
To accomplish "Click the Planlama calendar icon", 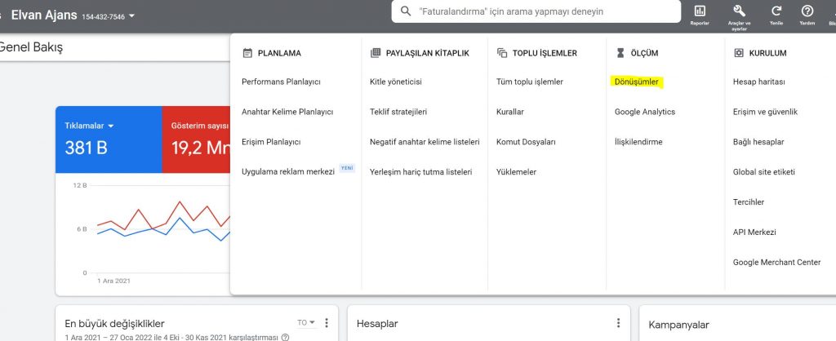I will click(x=247, y=53).
